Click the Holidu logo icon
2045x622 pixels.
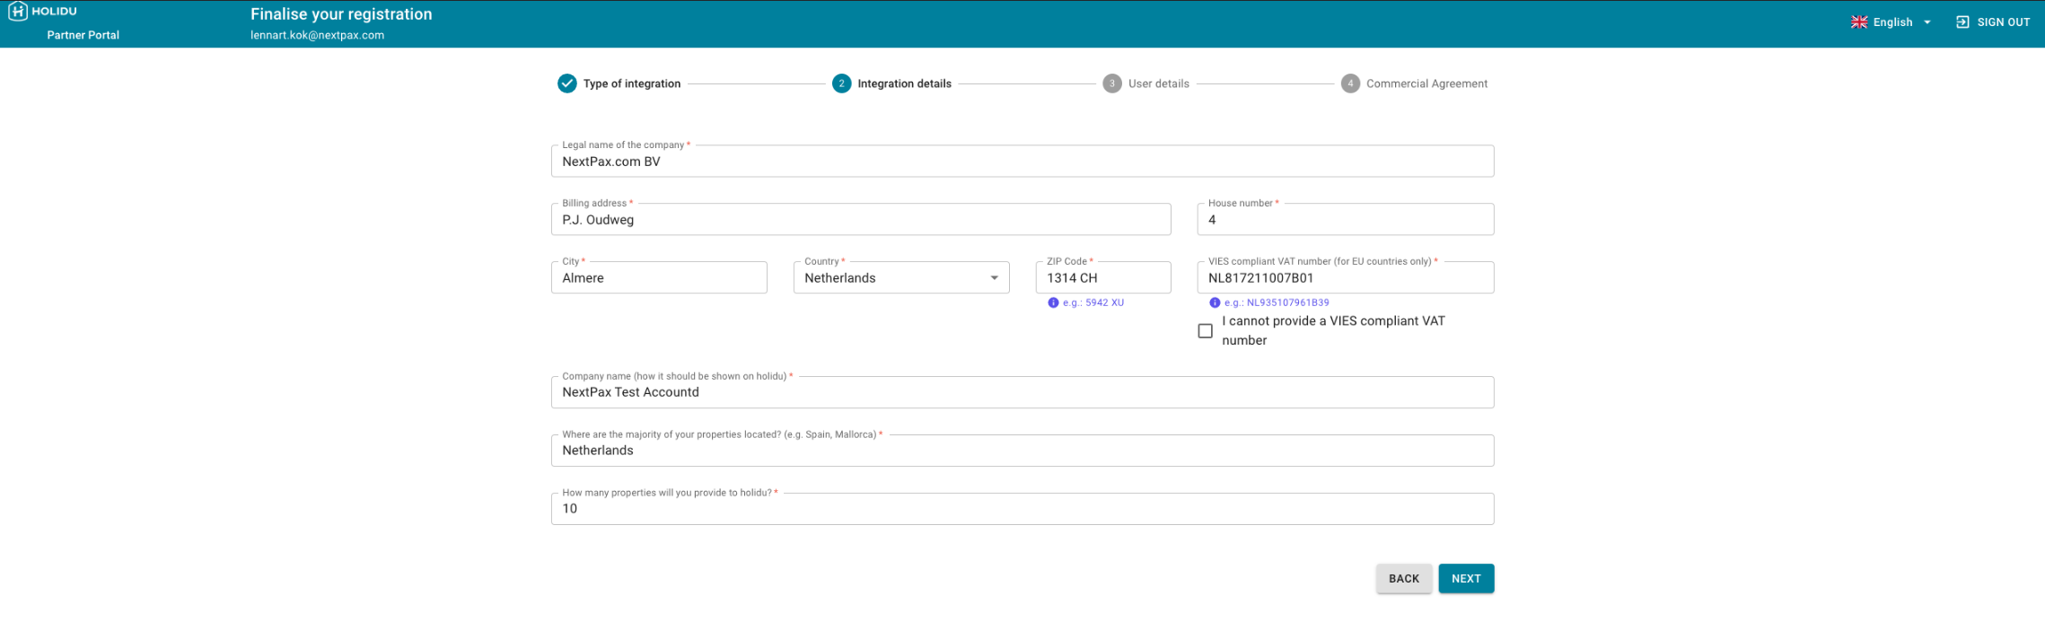pyautogui.click(x=17, y=12)
